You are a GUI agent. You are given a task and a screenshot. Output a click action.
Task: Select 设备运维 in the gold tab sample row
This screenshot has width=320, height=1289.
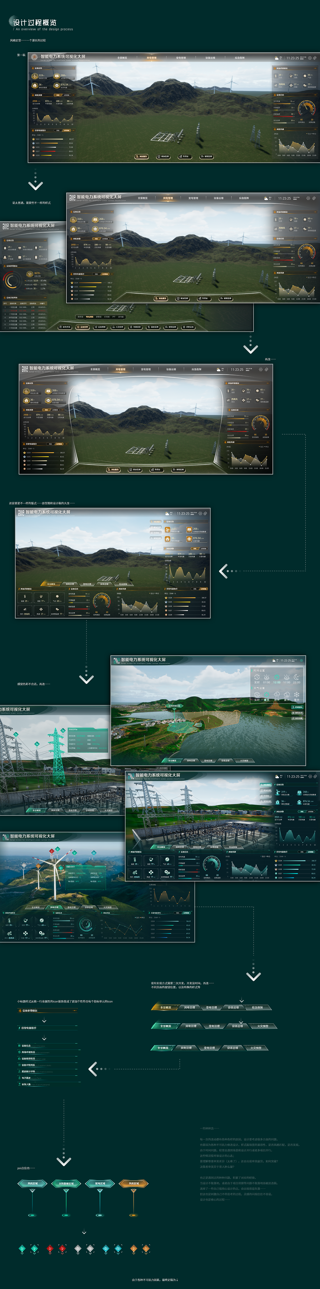click(233, 1007)
